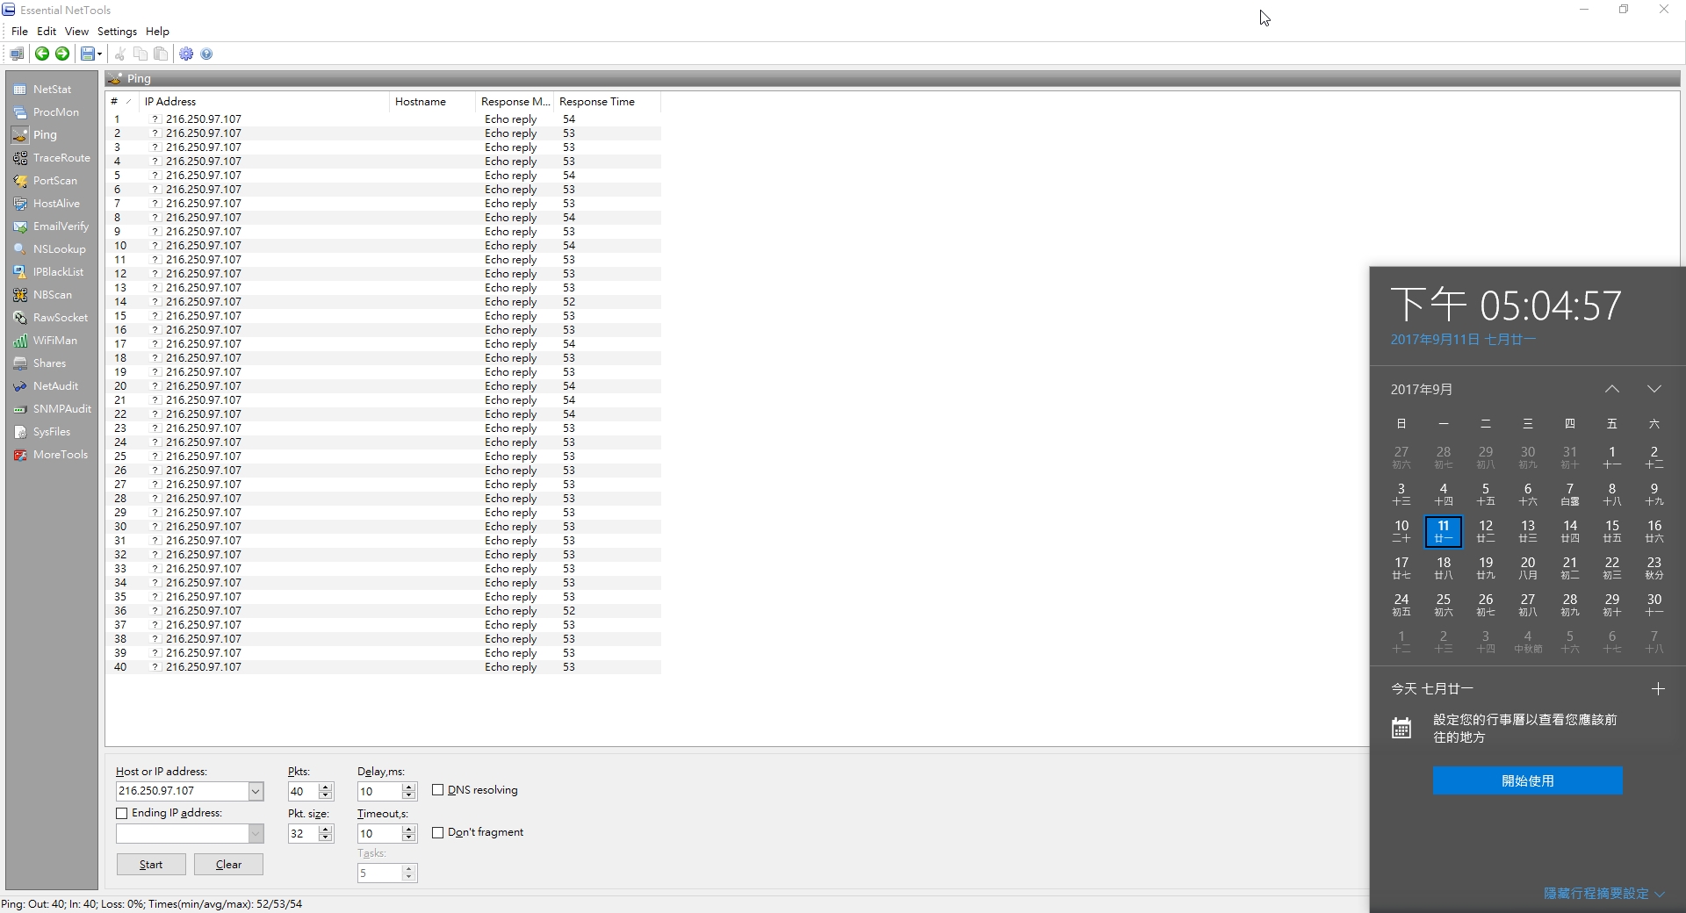Click the Help question mark icon
Screen dimensions: 1686x913
[206, 54]
